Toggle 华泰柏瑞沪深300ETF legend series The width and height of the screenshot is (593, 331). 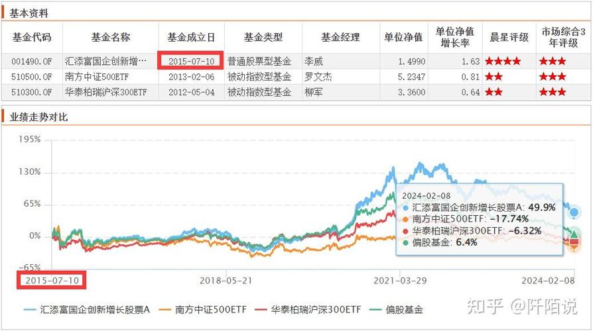308,310
